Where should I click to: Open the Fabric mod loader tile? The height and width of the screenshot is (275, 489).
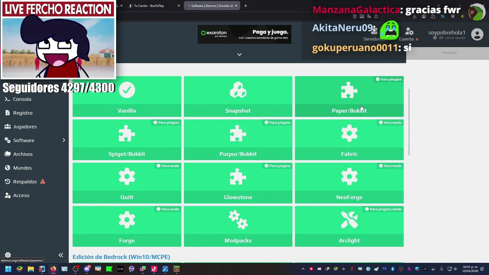tap(349, 140)
